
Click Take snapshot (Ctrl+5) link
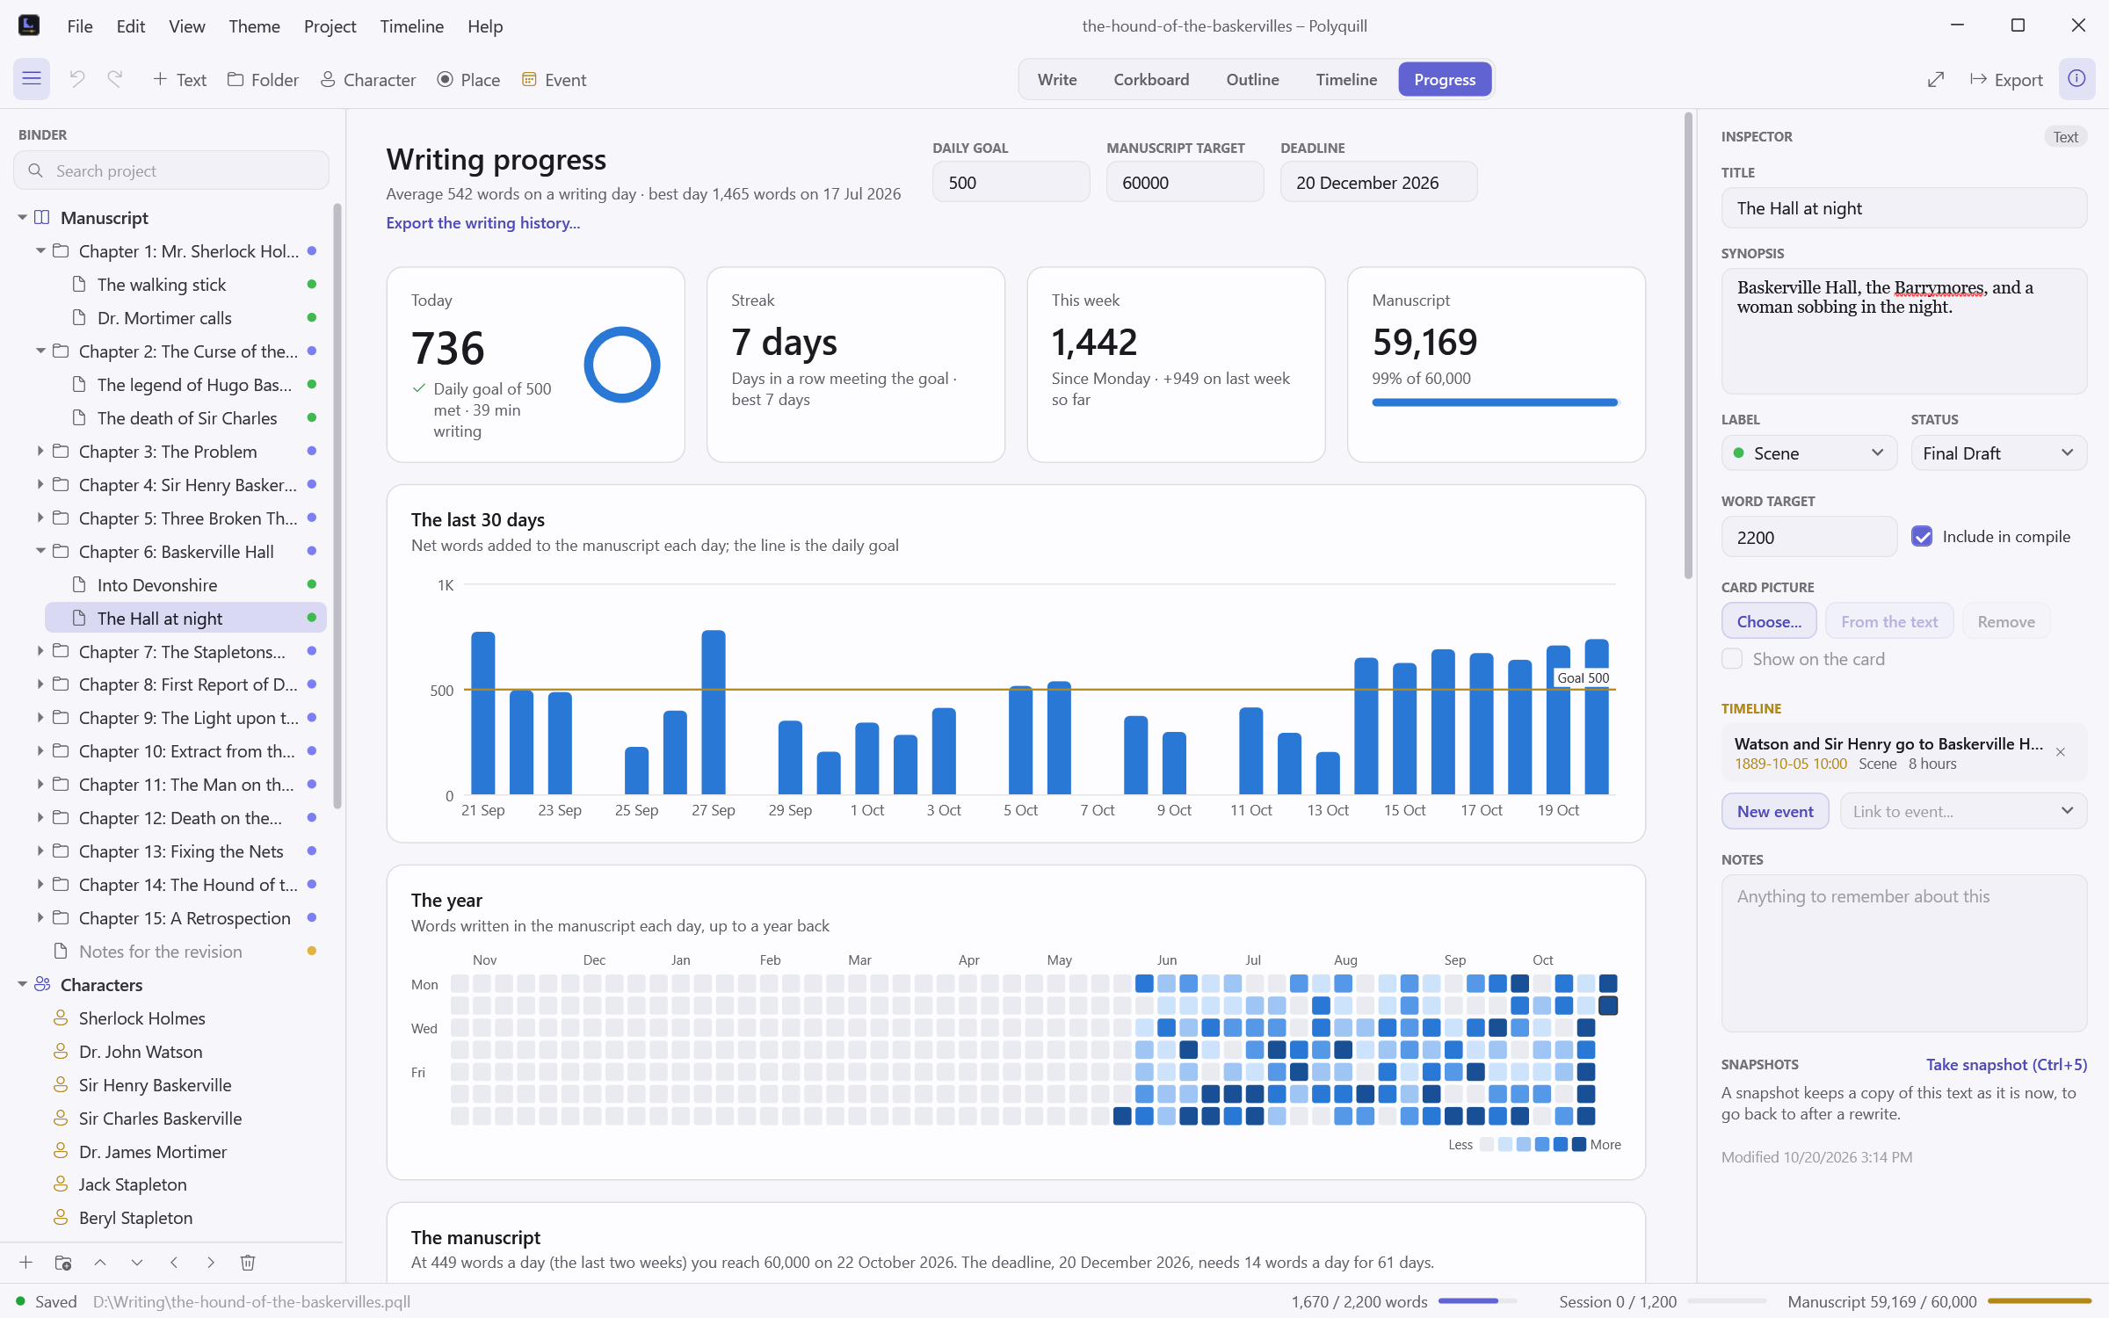click(2006, 1064)
